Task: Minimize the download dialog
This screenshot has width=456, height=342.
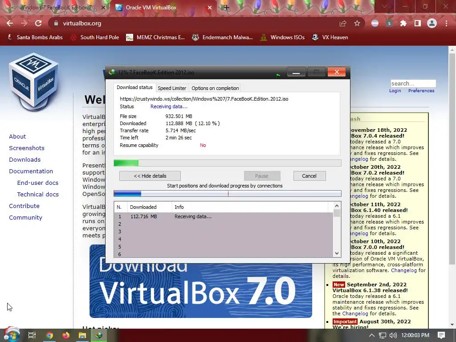Action: (296, 72)
